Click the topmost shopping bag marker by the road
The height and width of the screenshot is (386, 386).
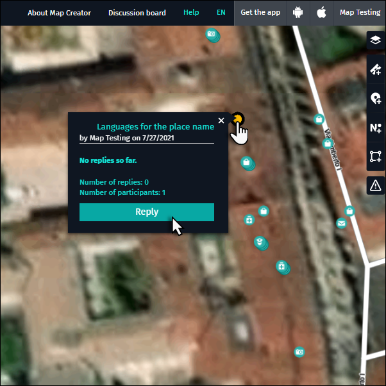[x=319, y=119]
